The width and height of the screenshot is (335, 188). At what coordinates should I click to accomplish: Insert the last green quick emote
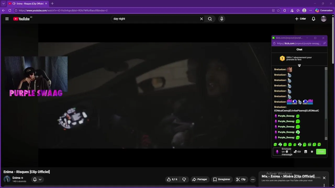click(x=319, y=144)
